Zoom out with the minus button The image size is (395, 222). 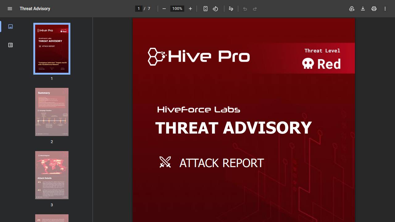[x=164, y=9]
